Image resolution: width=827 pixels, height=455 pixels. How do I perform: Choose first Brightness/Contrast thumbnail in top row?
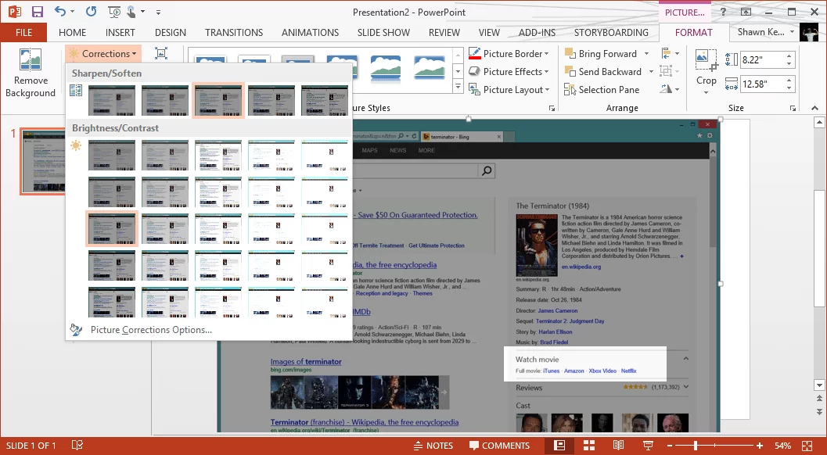111,155
